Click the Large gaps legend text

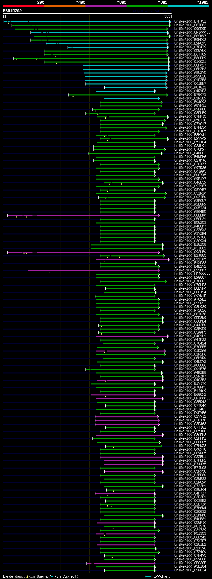click(41, 576)
